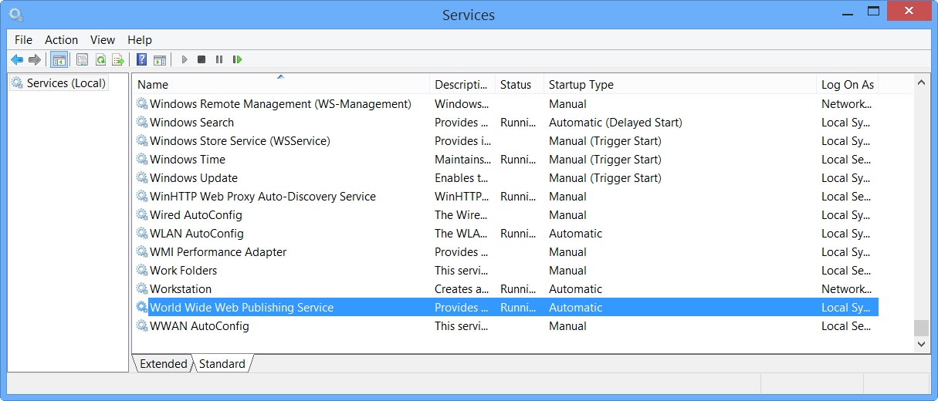The image size is (938, 401).
Task: Select Services (Local) in the tree
Action: tap(66, 83)
